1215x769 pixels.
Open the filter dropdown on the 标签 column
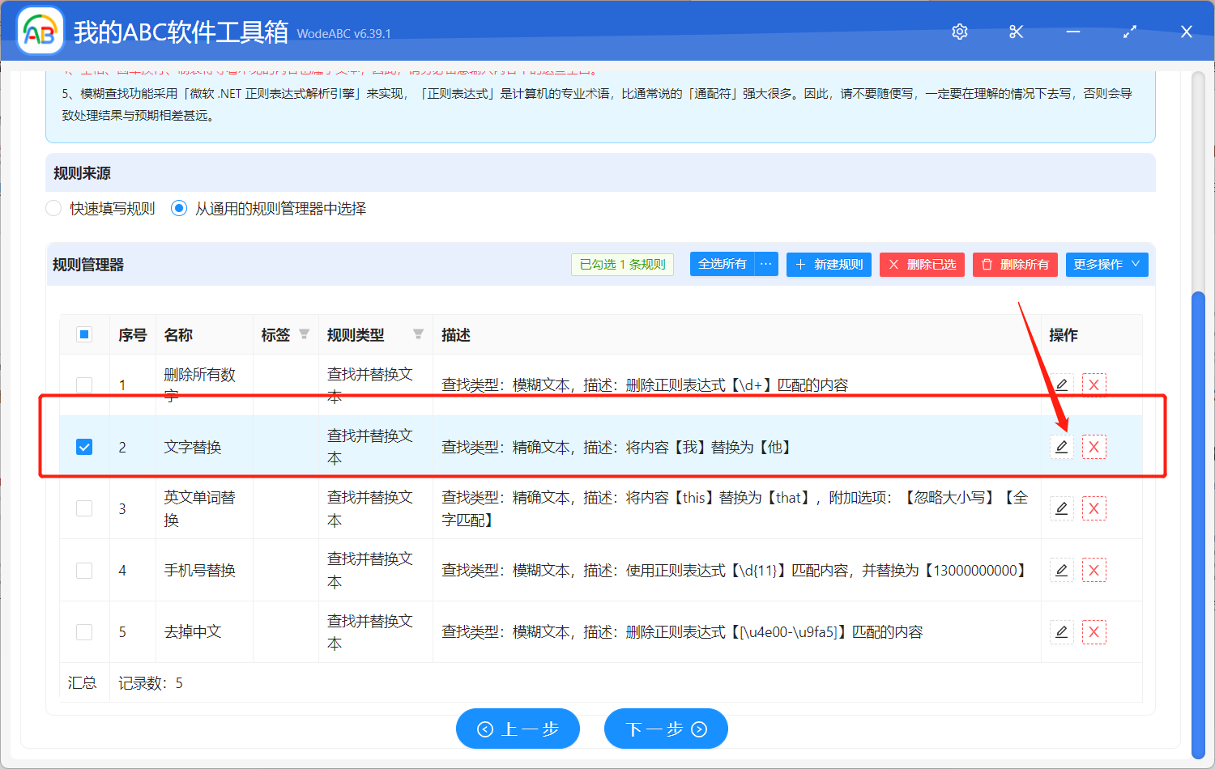305,334
